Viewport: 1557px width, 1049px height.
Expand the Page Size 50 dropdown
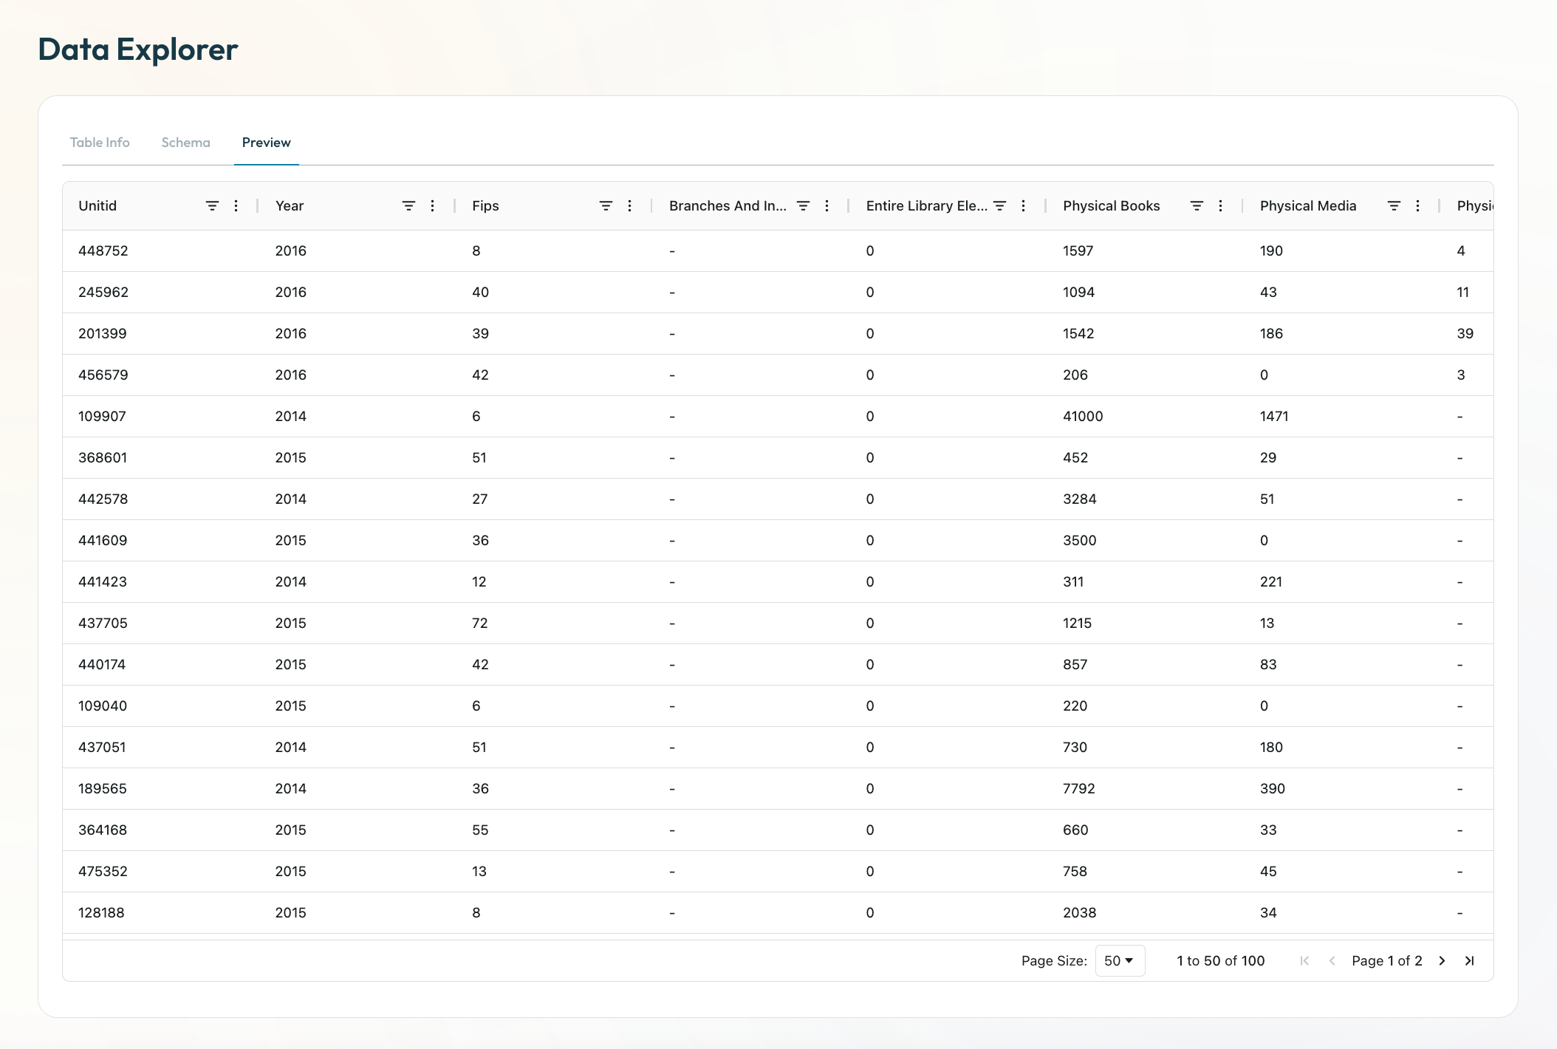(1120, 961)
